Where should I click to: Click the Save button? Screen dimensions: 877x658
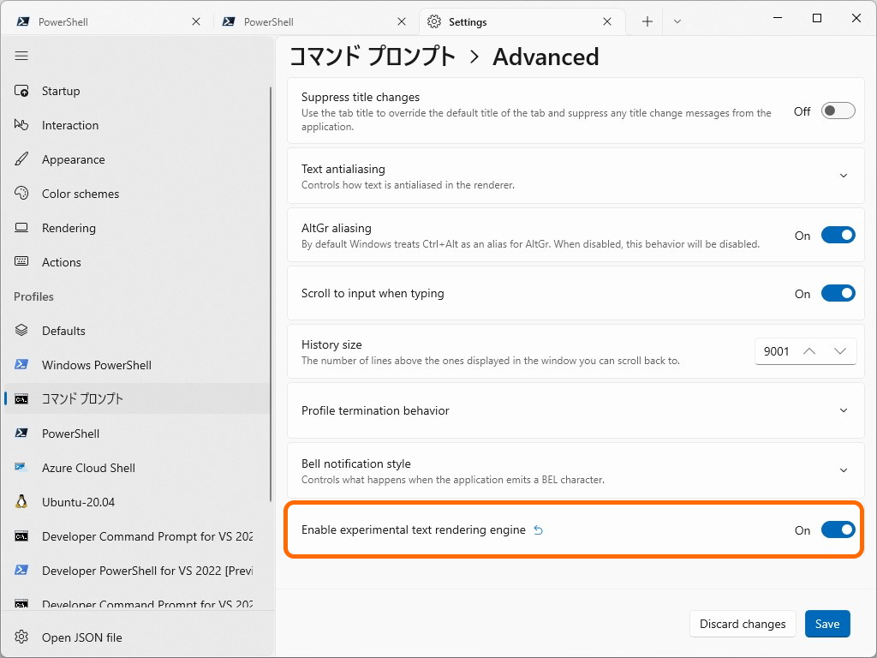point(826,624)
